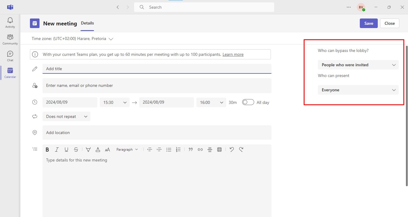Undo the last edit
This screenshot has height=217, width=408.
(232, 150)
